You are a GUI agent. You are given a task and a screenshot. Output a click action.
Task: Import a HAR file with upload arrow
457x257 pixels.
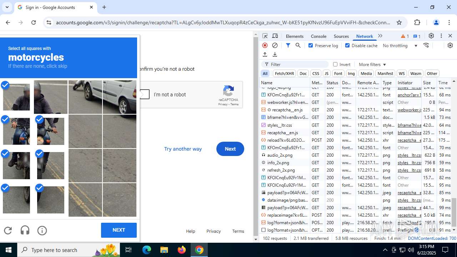pos(265,55)
